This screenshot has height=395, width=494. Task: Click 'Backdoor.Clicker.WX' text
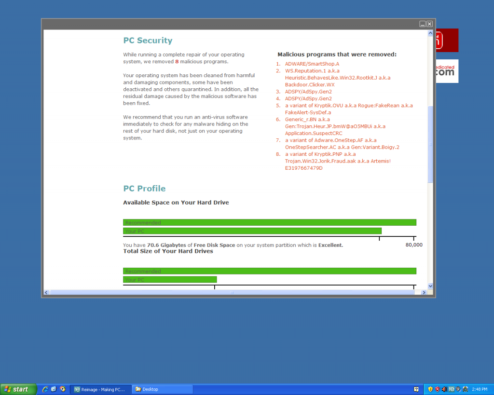point(310,85)
